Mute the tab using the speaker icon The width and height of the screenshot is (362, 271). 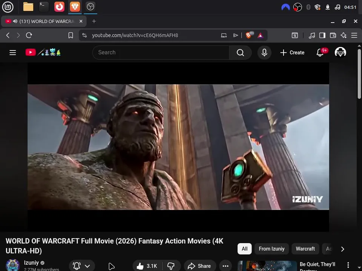coord(15,21)
